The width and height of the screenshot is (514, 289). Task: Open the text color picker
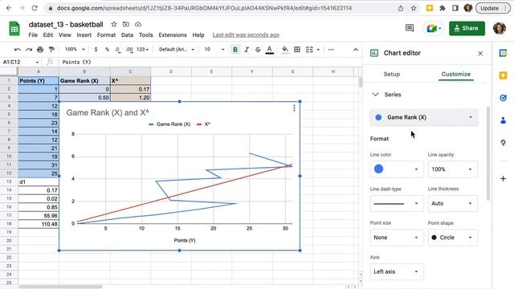[x=270, y=50]
